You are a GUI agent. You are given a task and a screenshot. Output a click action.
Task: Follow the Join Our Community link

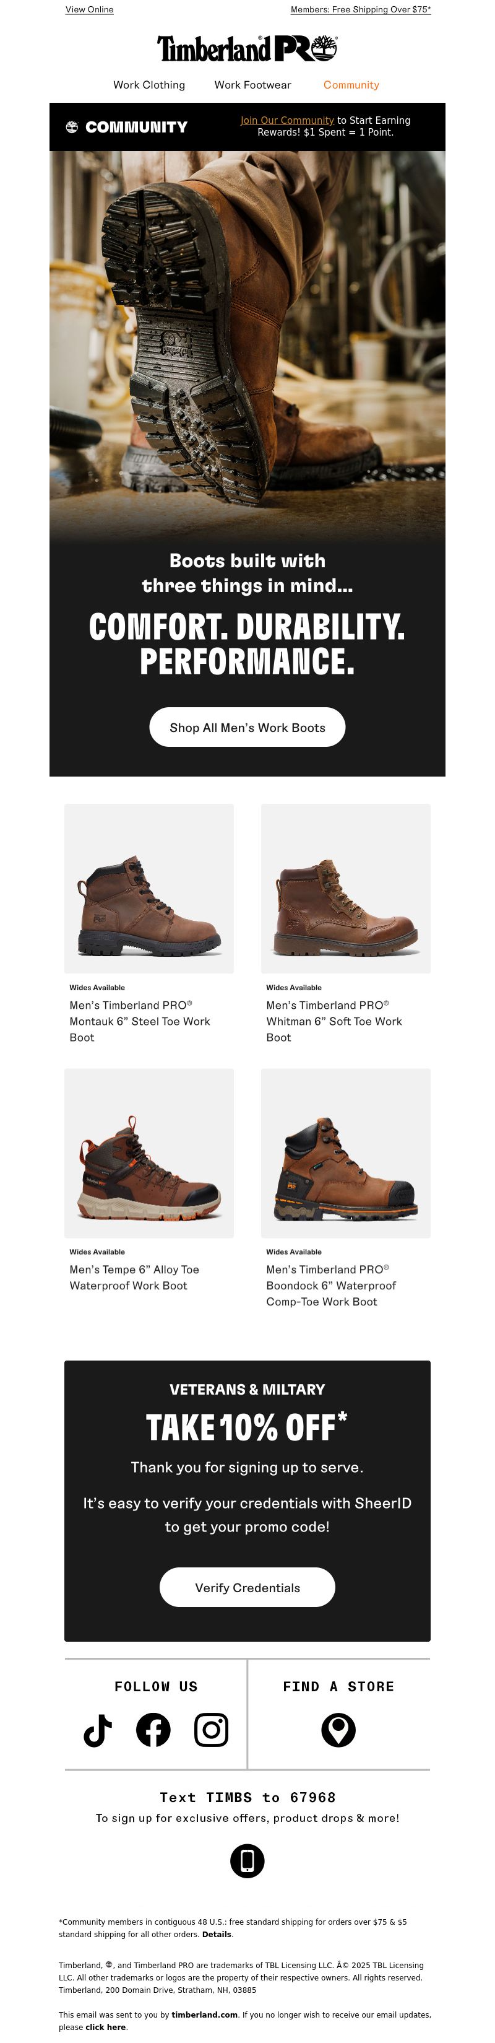286,121
